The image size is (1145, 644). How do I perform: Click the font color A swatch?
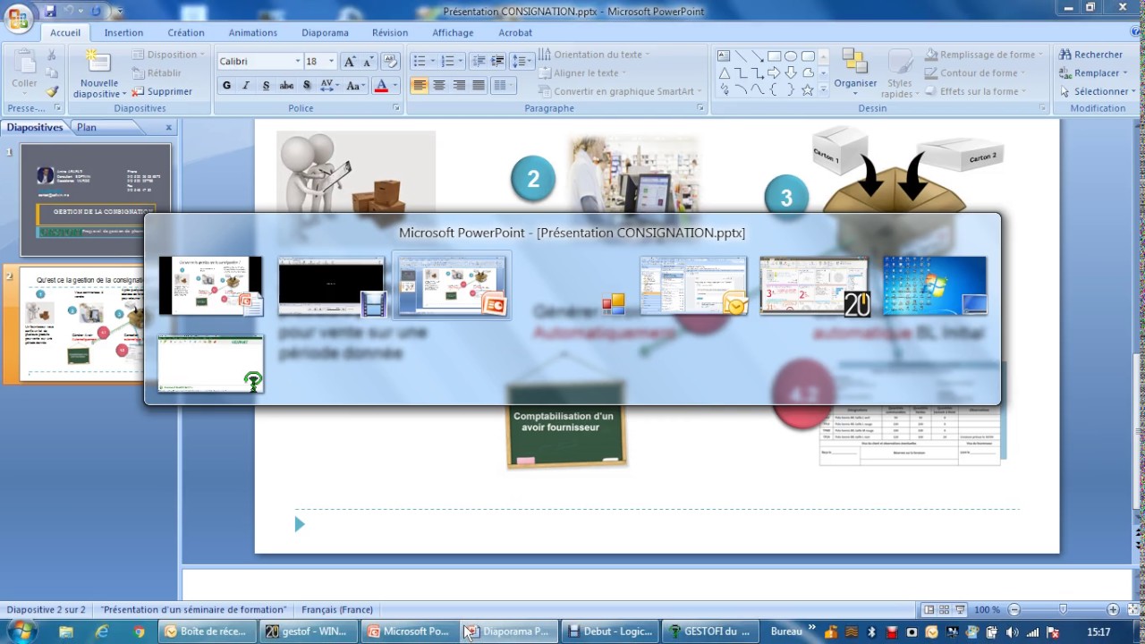pyautogui.click(x=381, y=86)
